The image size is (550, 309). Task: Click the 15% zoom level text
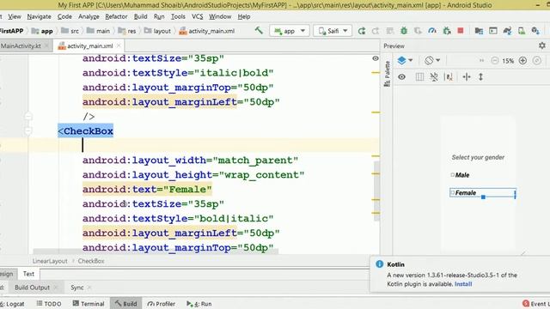pyautogui.click(x=508, y=61)
